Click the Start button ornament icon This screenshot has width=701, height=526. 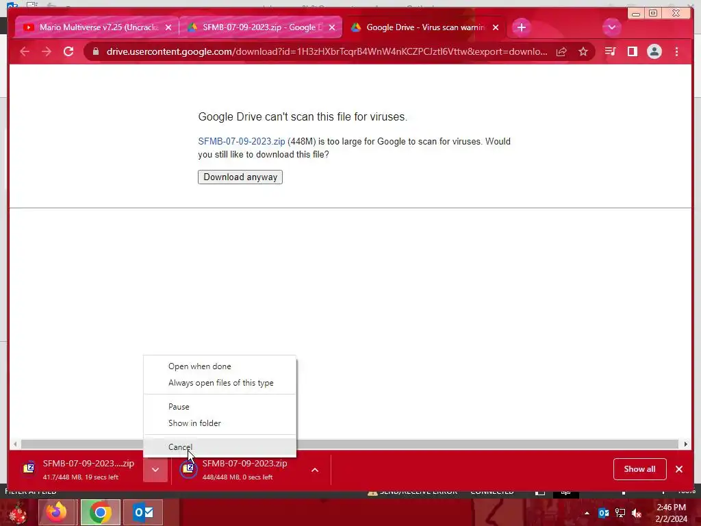click(17, 512)
